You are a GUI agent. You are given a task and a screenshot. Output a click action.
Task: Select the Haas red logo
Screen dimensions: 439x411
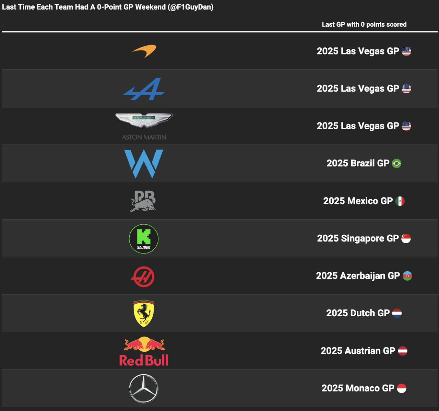click(143, 277)
